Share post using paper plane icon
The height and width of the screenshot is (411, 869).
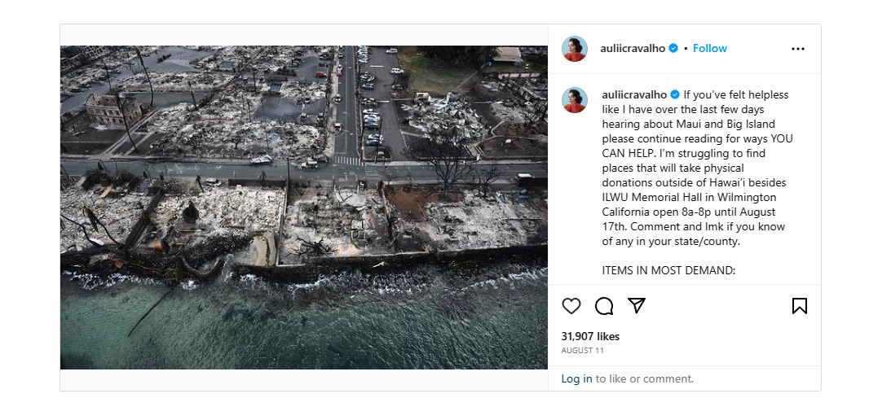tap(636, 305)
